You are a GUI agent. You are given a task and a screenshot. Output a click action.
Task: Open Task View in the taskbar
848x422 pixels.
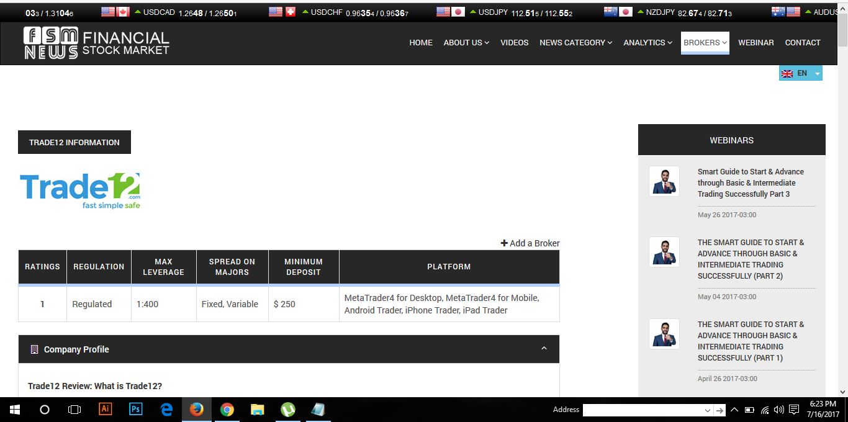point(74,410)
